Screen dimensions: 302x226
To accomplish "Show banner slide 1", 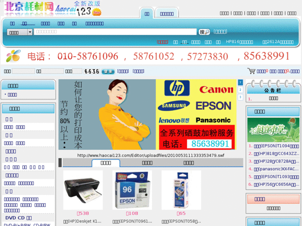I will click(241, 83).
